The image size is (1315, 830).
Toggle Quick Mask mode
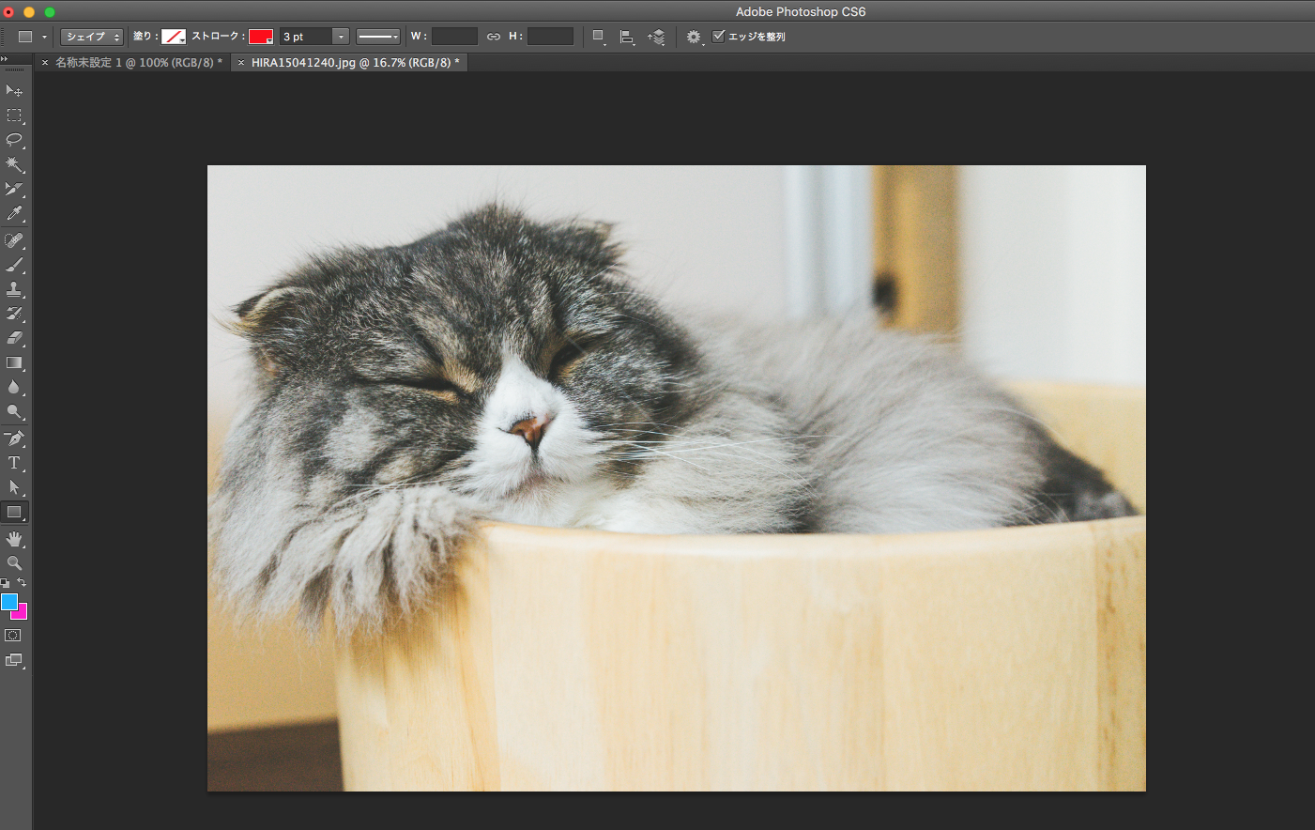tap(13, 636)
